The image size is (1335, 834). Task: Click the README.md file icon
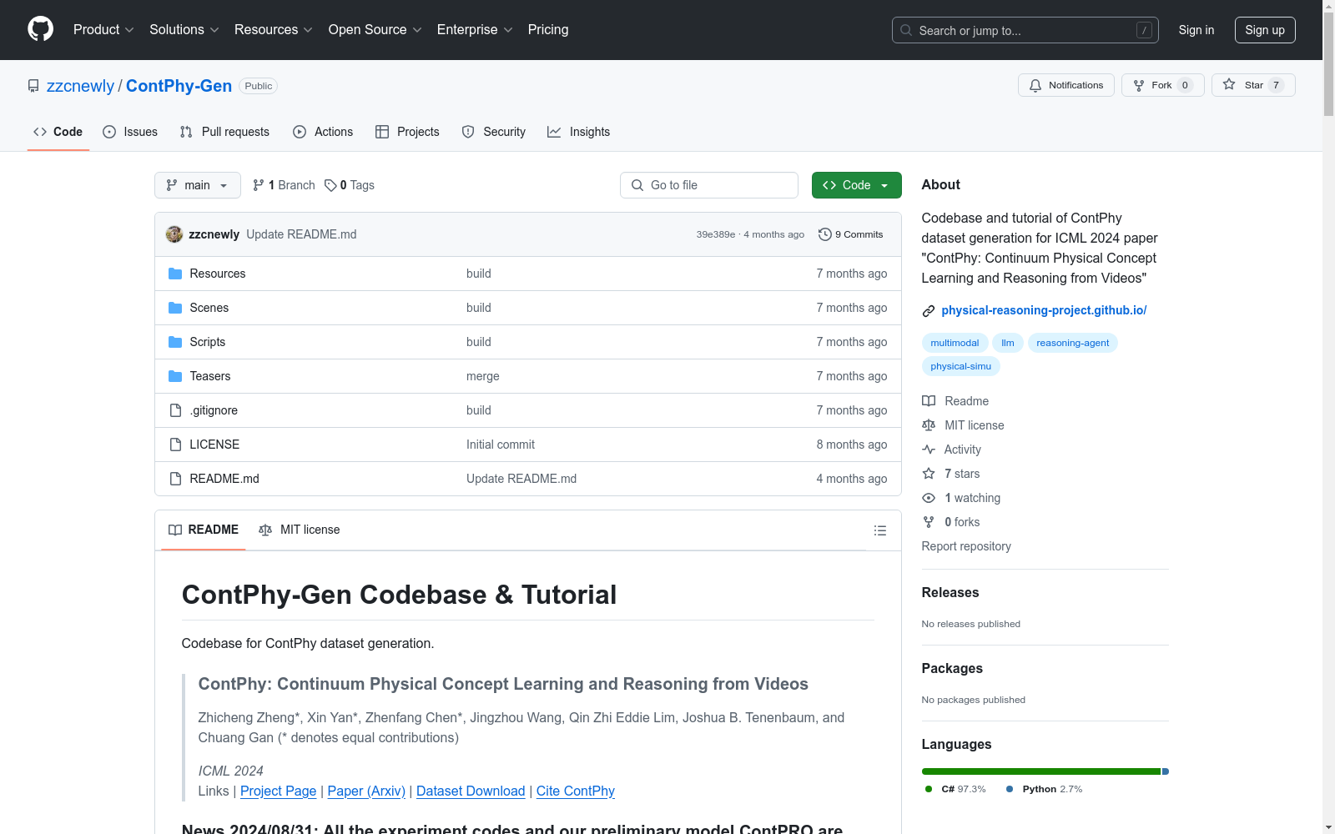point(175,479)
